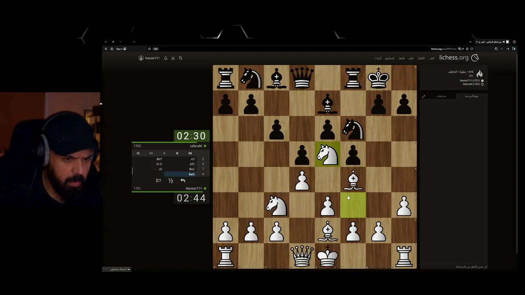
Task: Open the move list menu icon
Action: [138, 153]
